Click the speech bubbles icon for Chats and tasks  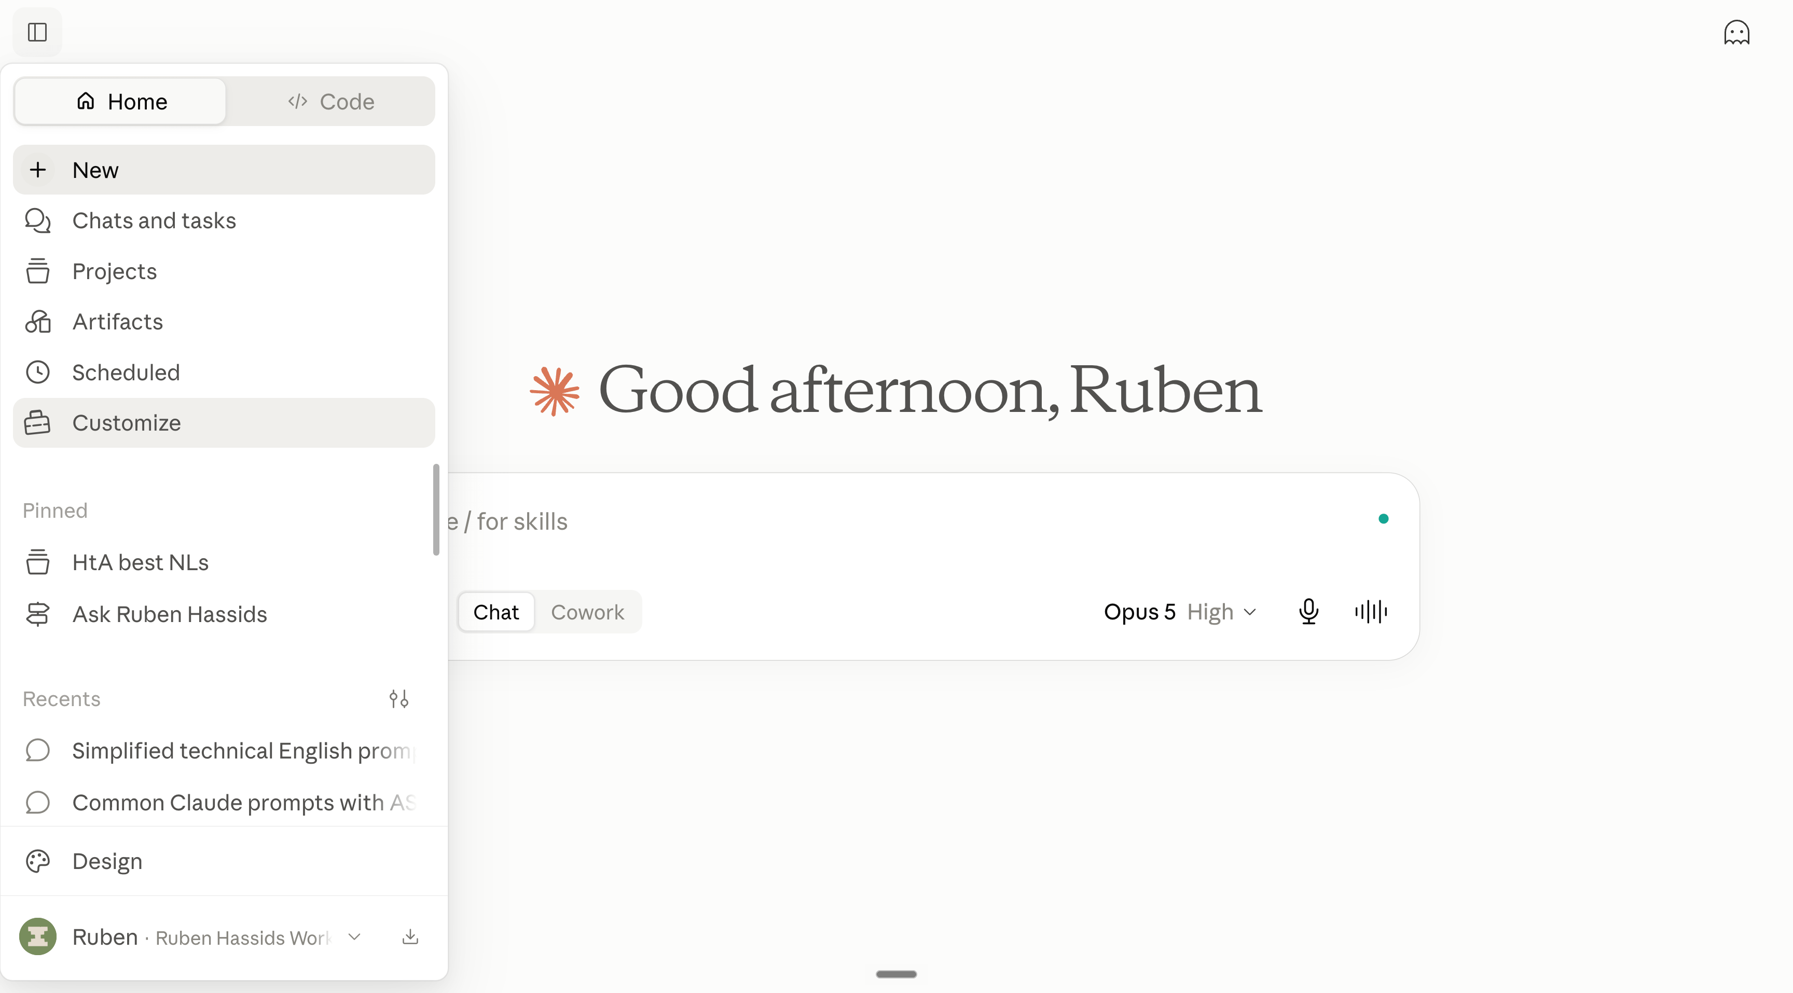[x=37, y=220]
